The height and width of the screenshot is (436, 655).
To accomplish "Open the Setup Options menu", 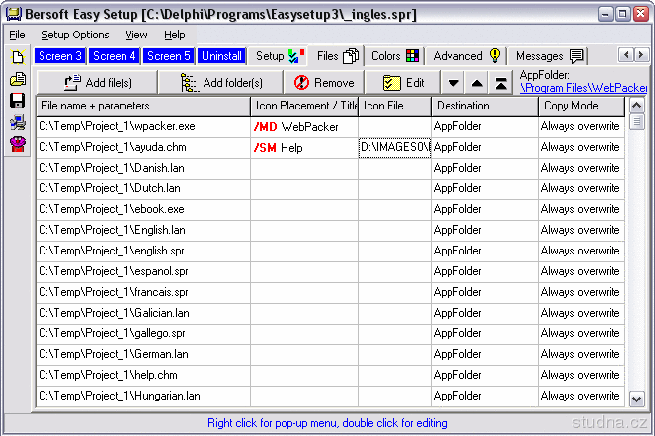I will [x=75, y=35].
